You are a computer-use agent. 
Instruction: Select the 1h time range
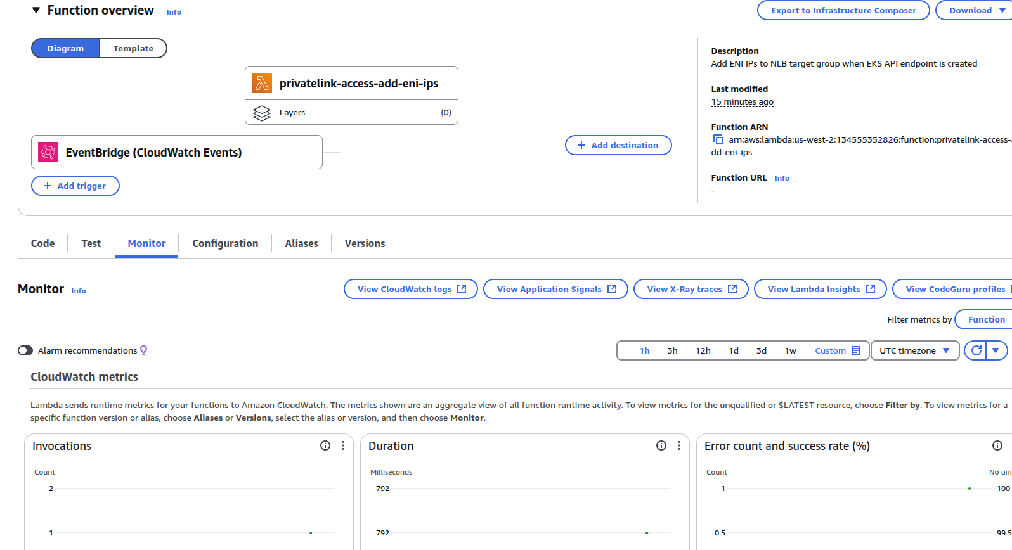pos(644,350)
